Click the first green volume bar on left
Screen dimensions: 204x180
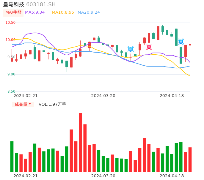[12, 157]
